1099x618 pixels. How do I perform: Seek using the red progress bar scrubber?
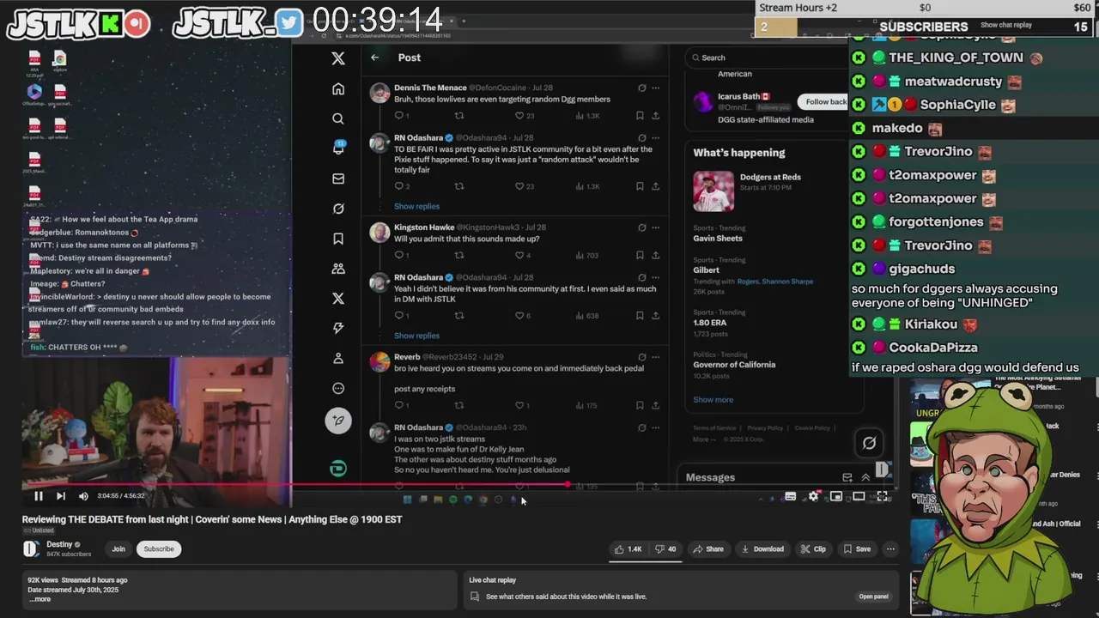[x=568, y=484]
